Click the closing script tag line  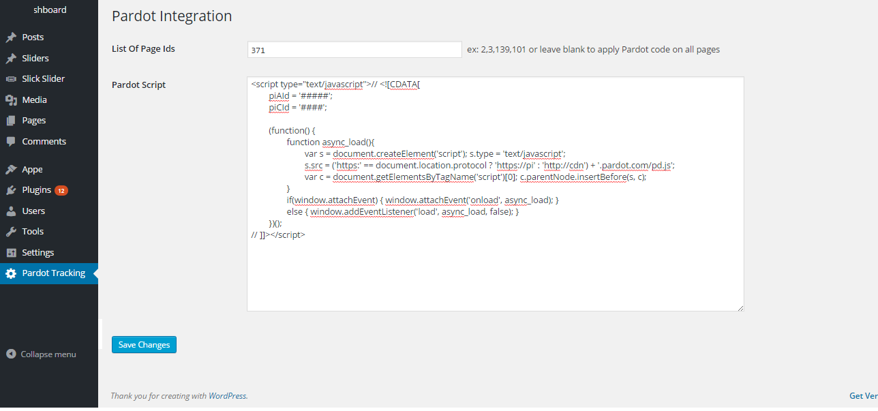click(278, 235)
